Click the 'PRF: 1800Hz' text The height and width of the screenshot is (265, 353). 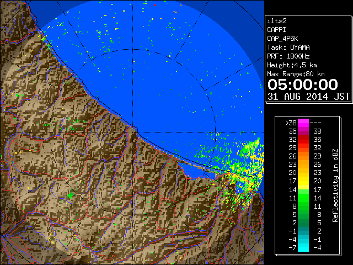pos(288,56)
